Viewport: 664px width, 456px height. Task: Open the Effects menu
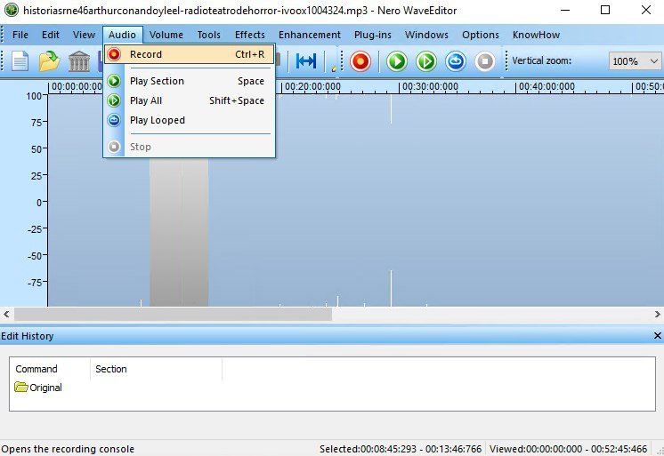250,35
